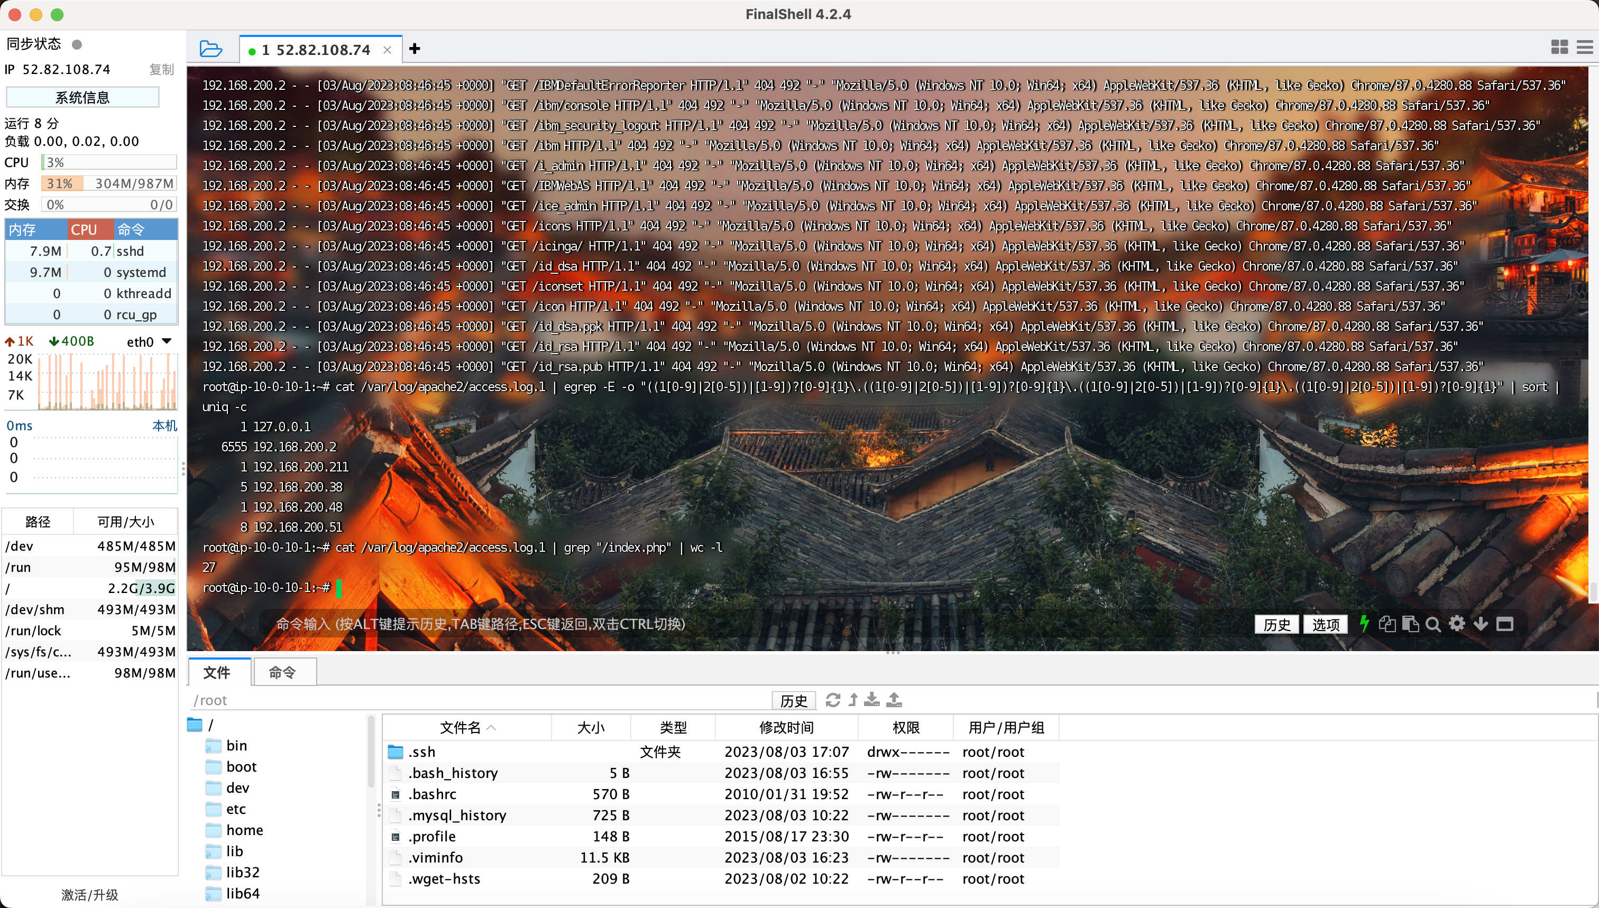Click the CPU 3% usage bar
The height and width of the screenshot is (908, 1599).
(109, 163)
